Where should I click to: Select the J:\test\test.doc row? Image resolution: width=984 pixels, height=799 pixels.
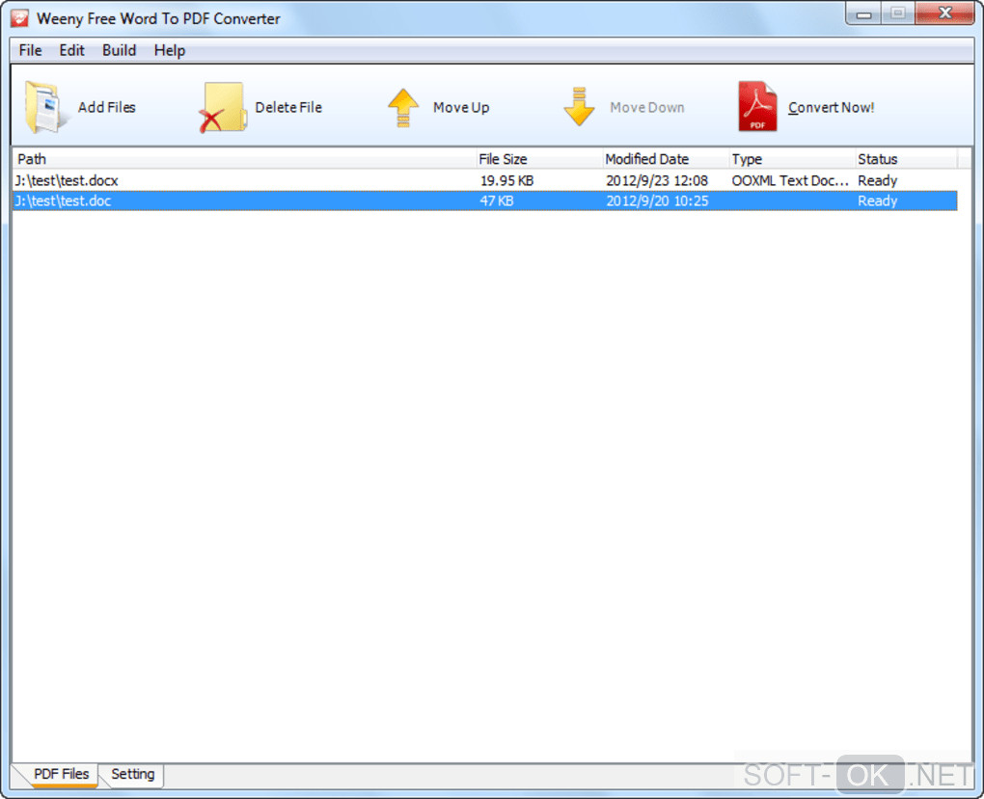(485, 200)
